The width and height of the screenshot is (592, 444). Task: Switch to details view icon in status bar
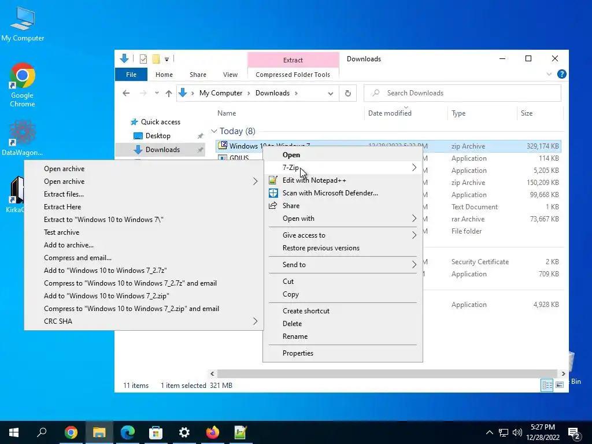[547, 385]
